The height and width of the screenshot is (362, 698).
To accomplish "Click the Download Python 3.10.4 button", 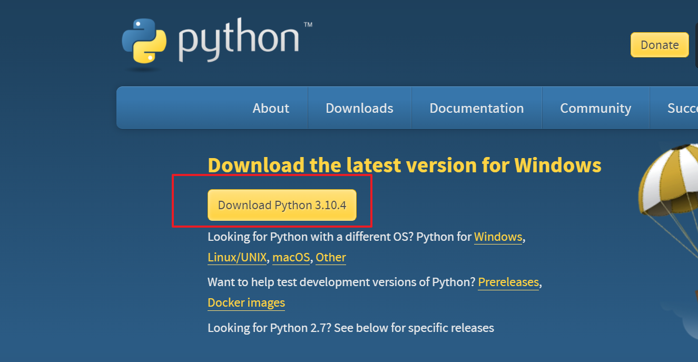I will [x=282, y=205].
